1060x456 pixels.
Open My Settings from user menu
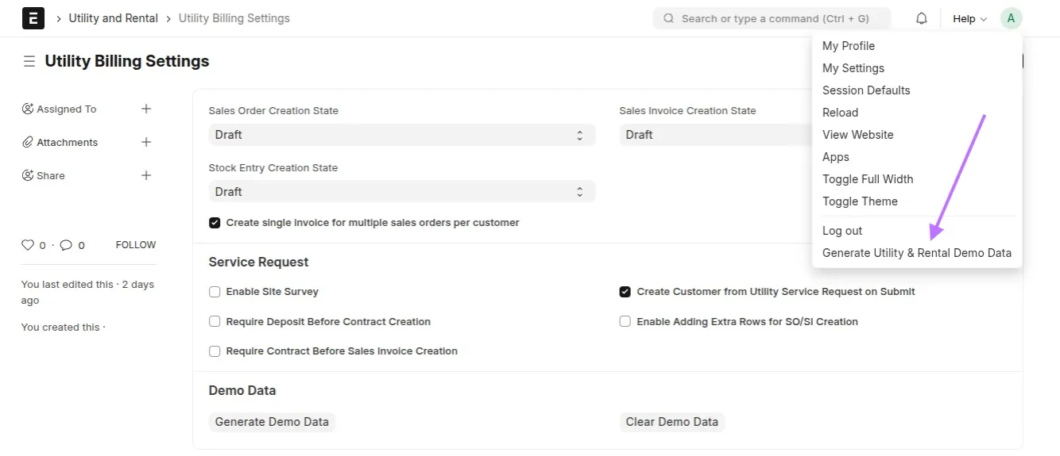(x=853, y=68)
